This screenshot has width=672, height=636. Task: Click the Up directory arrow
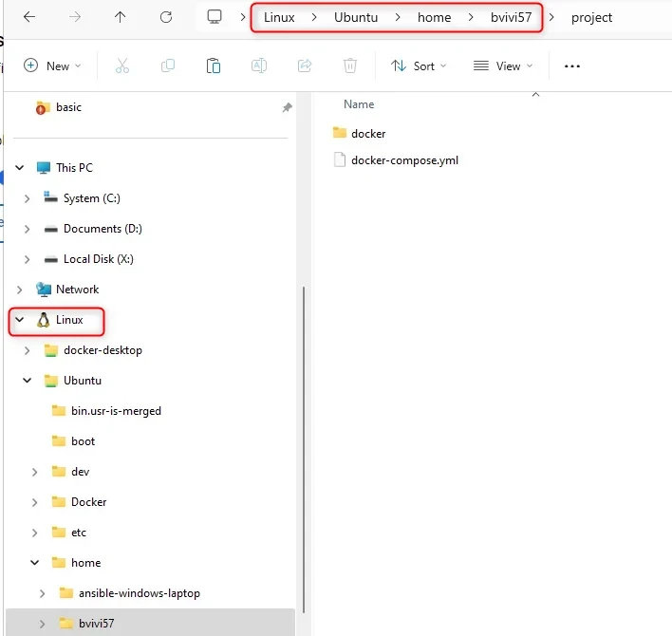click(120, 17)
